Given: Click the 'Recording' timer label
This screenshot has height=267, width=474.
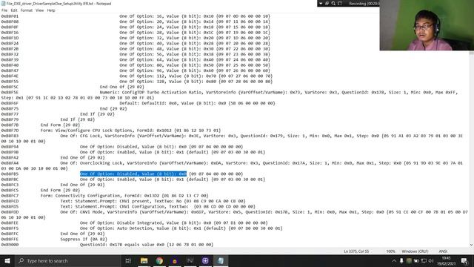Looking at the screenshot, I should coord(364,4).
